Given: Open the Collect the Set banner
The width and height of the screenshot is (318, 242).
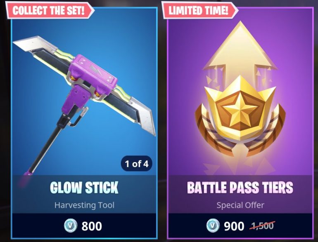Looking at the screenshot, I should (x=50, y=10).
